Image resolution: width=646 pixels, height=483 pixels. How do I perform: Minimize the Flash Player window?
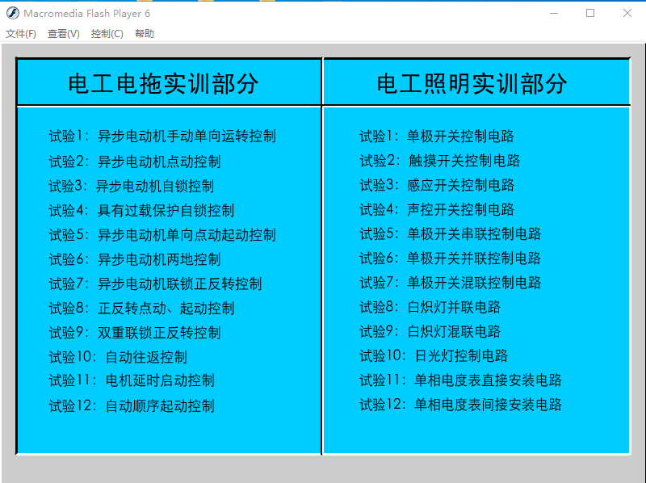(x=554, y=13)
